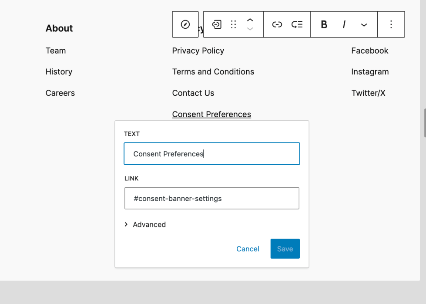Expand the Advanced section

click(x=145, y=225)
